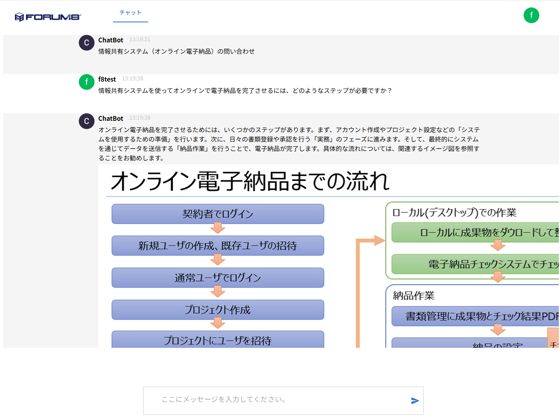Select the プロジェクト作成 flowchart step
Viewport: 560px width, 418px height.
click(x=218, y=310)
